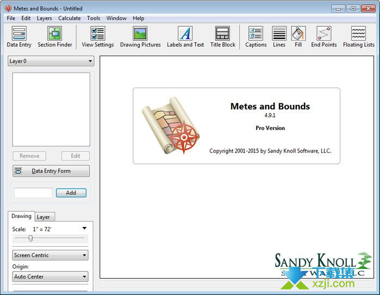Screen dimensions: 380x295
Task: Switch to the Layer tab
Action: [x=45, y=217]
